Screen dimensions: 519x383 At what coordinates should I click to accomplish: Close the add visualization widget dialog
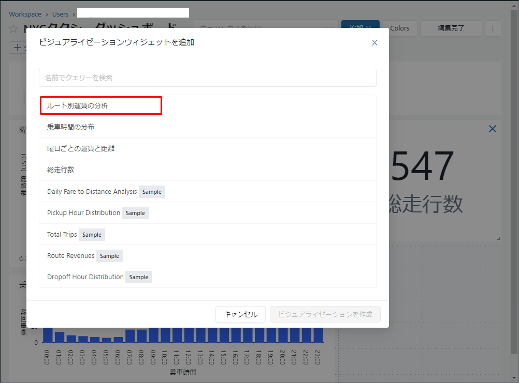(374, 43)
